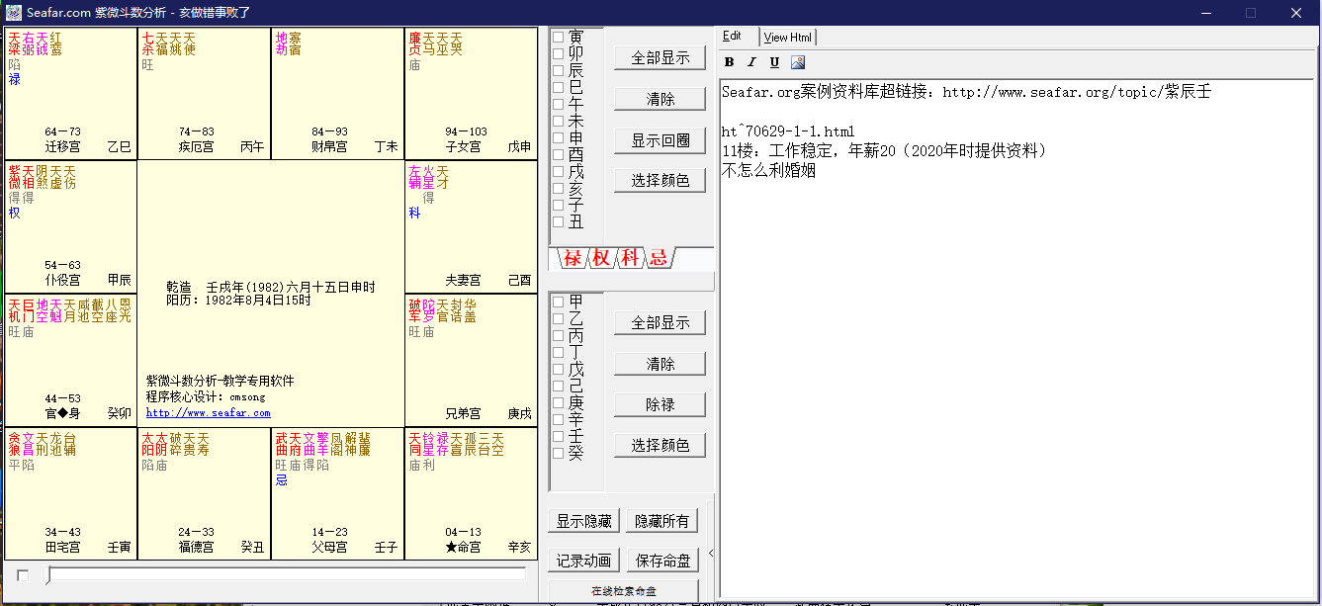The height and width of the screenshot is (606, 1322).
Task: Open the upper 选择颜色 color picker
Action: coord(661,181)
